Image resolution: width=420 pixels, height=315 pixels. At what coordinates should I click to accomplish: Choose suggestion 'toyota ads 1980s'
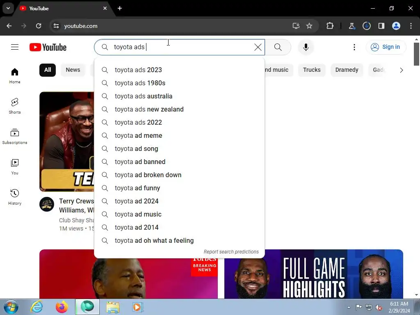tap(180, 83)
